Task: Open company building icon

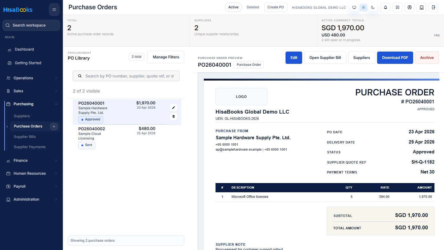Action: [x=421, y=7]
